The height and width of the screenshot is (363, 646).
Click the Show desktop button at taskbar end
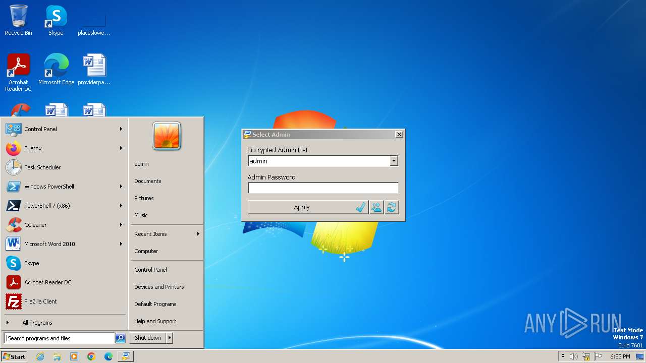(640, 356)
